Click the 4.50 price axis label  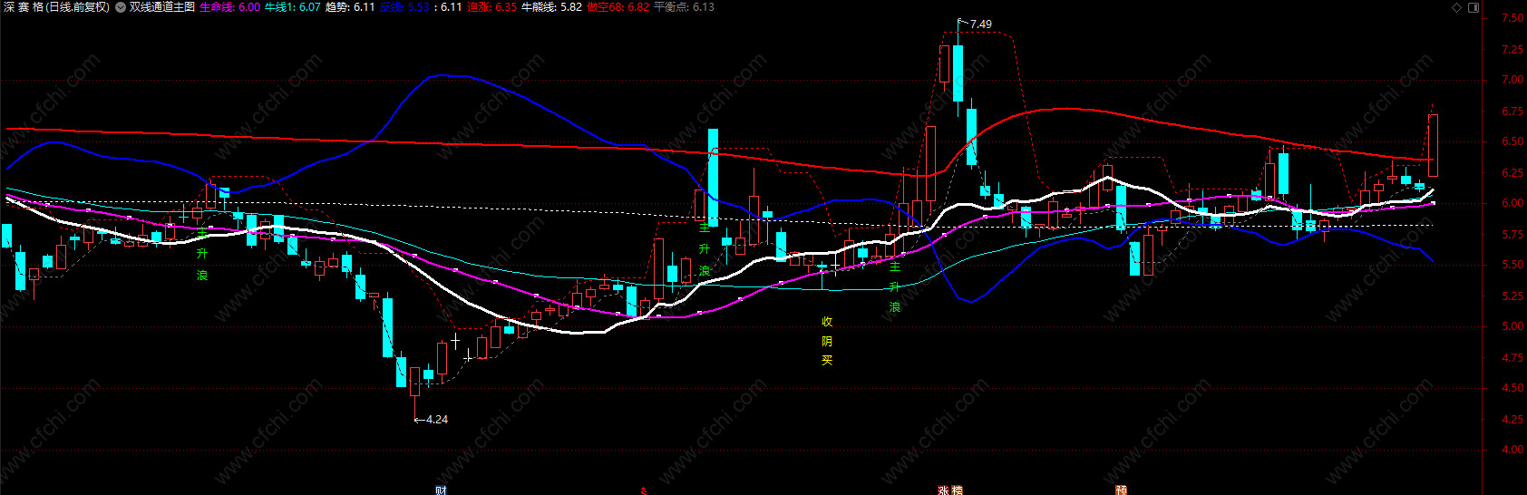coord(1512,388)
